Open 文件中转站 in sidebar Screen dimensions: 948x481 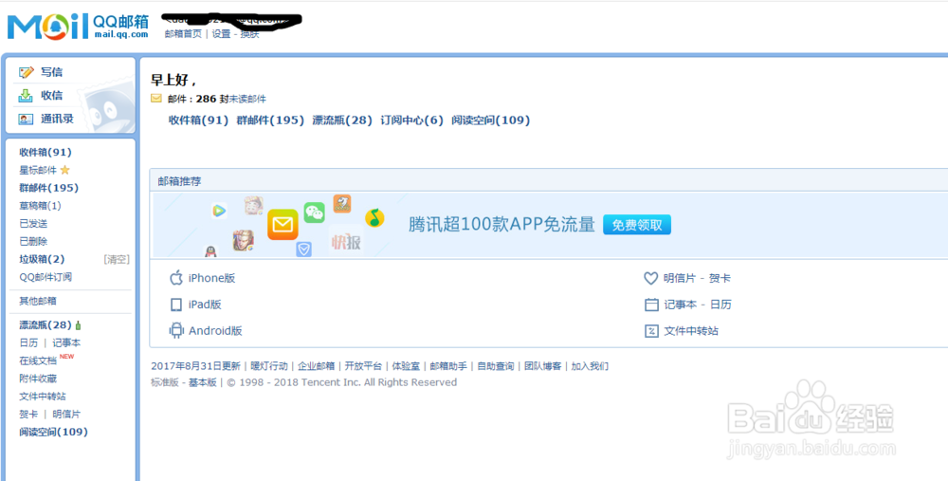click(x=43, y=397)
